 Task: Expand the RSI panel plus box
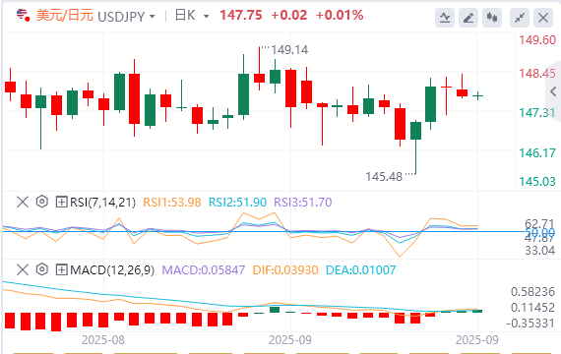(x=62, y=202)
